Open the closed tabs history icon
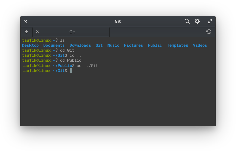The height and width of the screenshot is (151, 236). pyautogui.click(x=209, y=32)
